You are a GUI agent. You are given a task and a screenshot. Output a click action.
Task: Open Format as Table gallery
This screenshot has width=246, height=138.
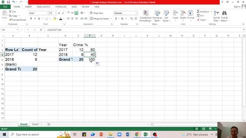[157, 16]
